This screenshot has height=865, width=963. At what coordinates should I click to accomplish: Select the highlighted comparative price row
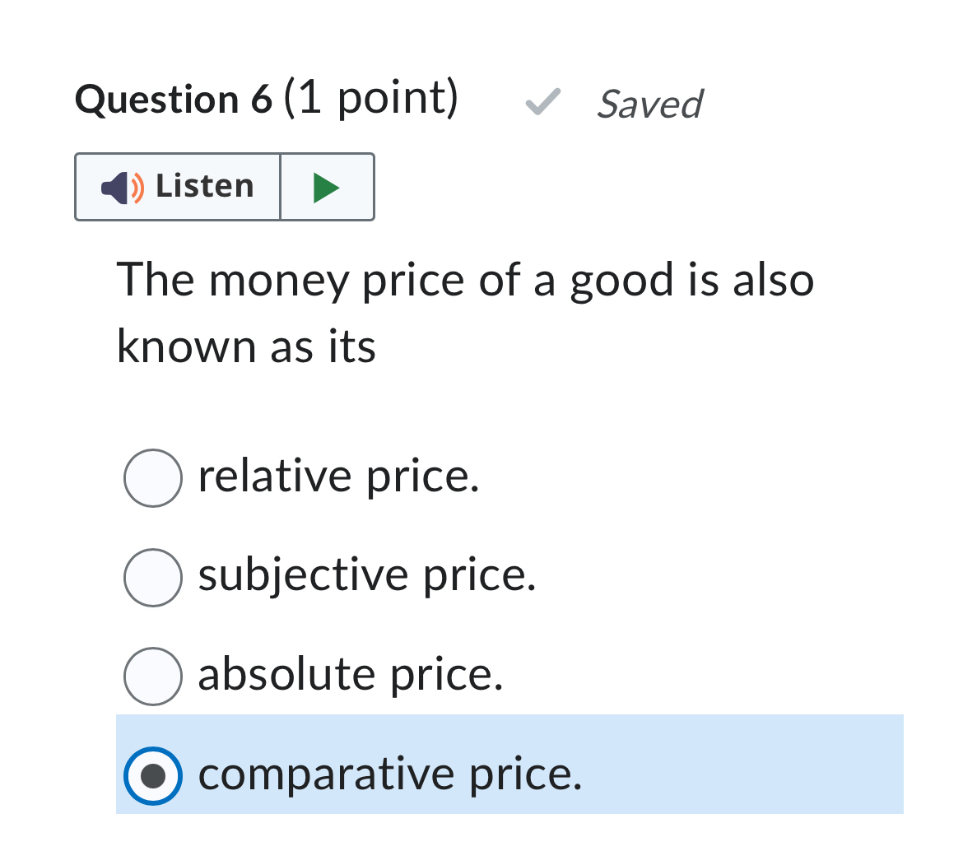(x=392, y=774)
